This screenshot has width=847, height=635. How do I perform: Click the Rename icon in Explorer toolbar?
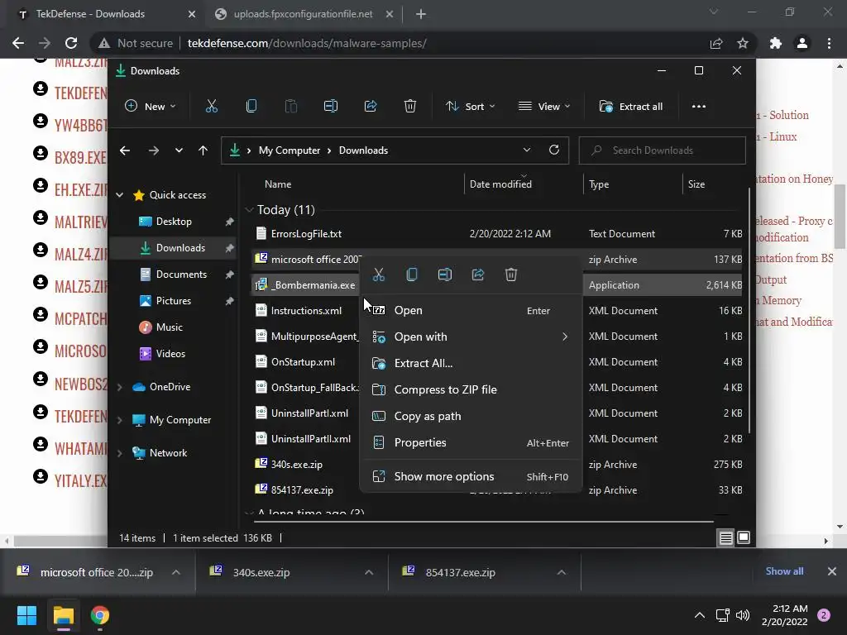(x=331, y=107)
